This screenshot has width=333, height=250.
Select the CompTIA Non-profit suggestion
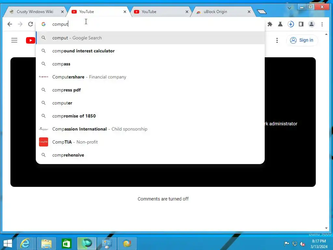click(x=150, y=142)
